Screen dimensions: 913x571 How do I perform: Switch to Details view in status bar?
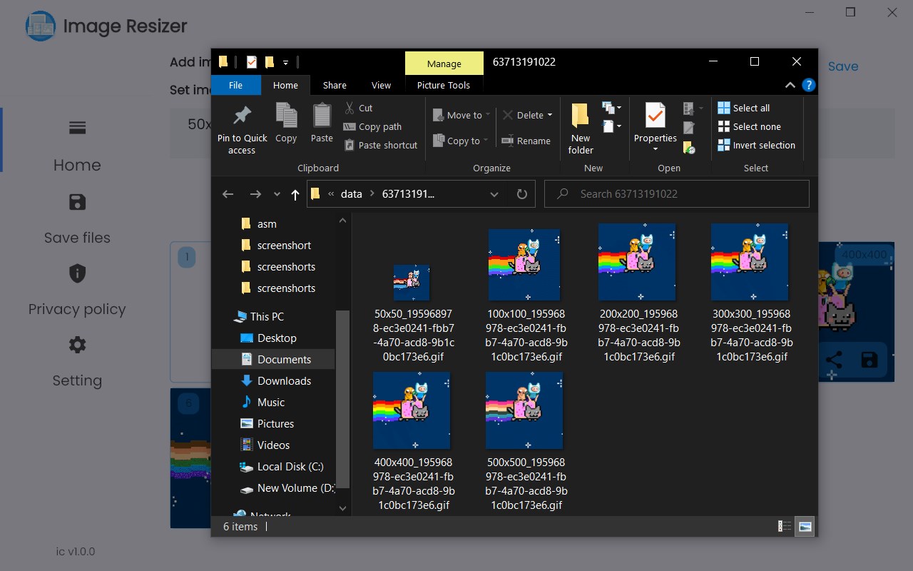785,527
